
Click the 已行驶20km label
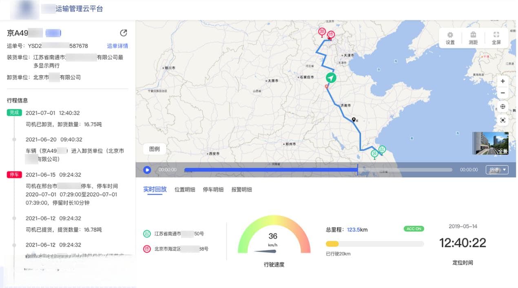[338, 254]
